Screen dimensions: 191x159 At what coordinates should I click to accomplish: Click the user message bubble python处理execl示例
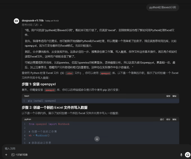(x=165, y=7)
